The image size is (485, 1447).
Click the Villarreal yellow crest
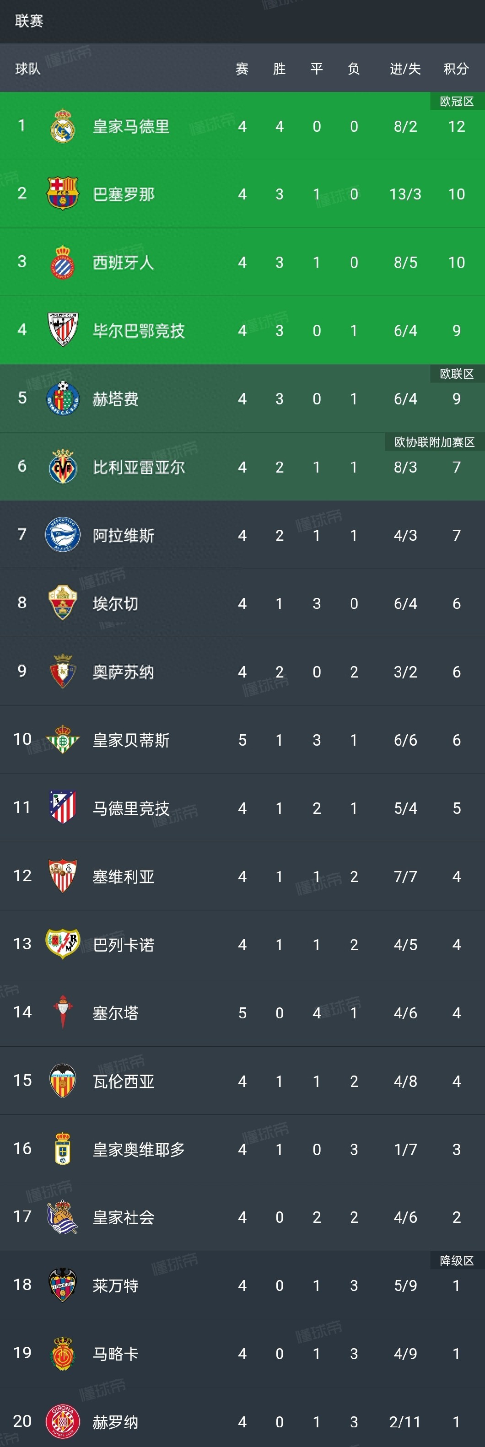coord(62,467)
